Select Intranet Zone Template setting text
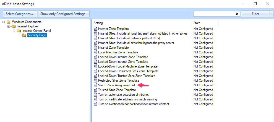Viewport: 274px width, 122px height. [113, 48]
